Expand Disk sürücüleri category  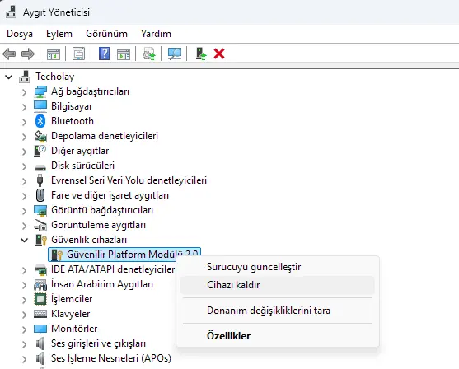click(24, 166)
